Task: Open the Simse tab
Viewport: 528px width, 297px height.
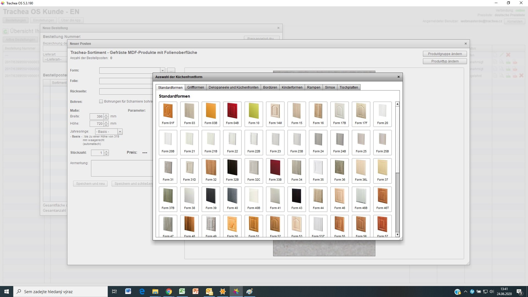Action: tap(330, 87)
